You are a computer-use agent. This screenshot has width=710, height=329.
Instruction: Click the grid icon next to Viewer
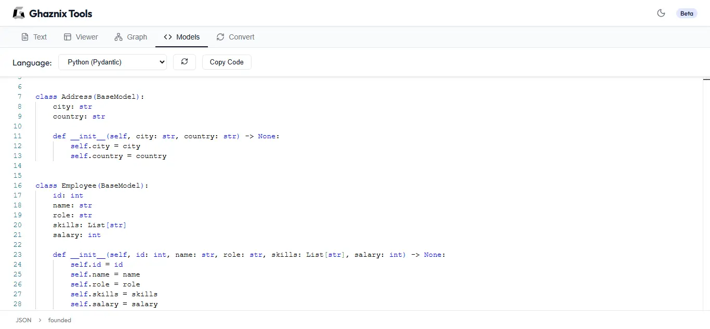[68, 37]
